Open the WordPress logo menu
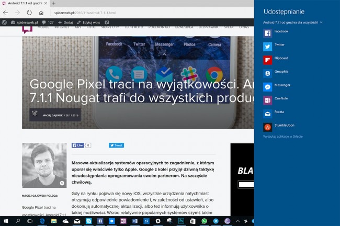Viewport: 340px width, 226px height. 4,22
